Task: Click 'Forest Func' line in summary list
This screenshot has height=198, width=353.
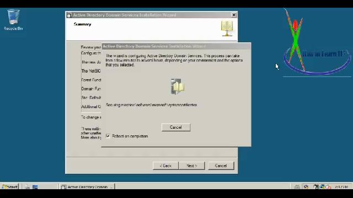Action: click(91, 80)
